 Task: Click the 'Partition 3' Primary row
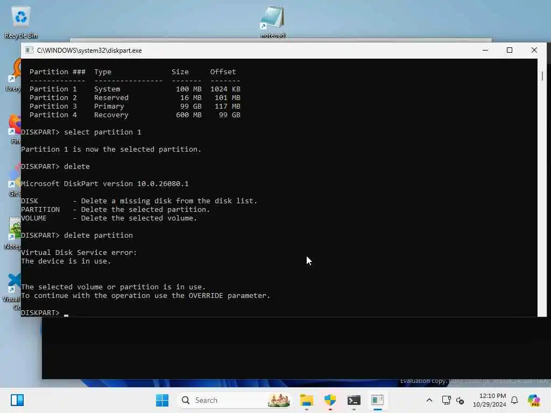point(135,106)
